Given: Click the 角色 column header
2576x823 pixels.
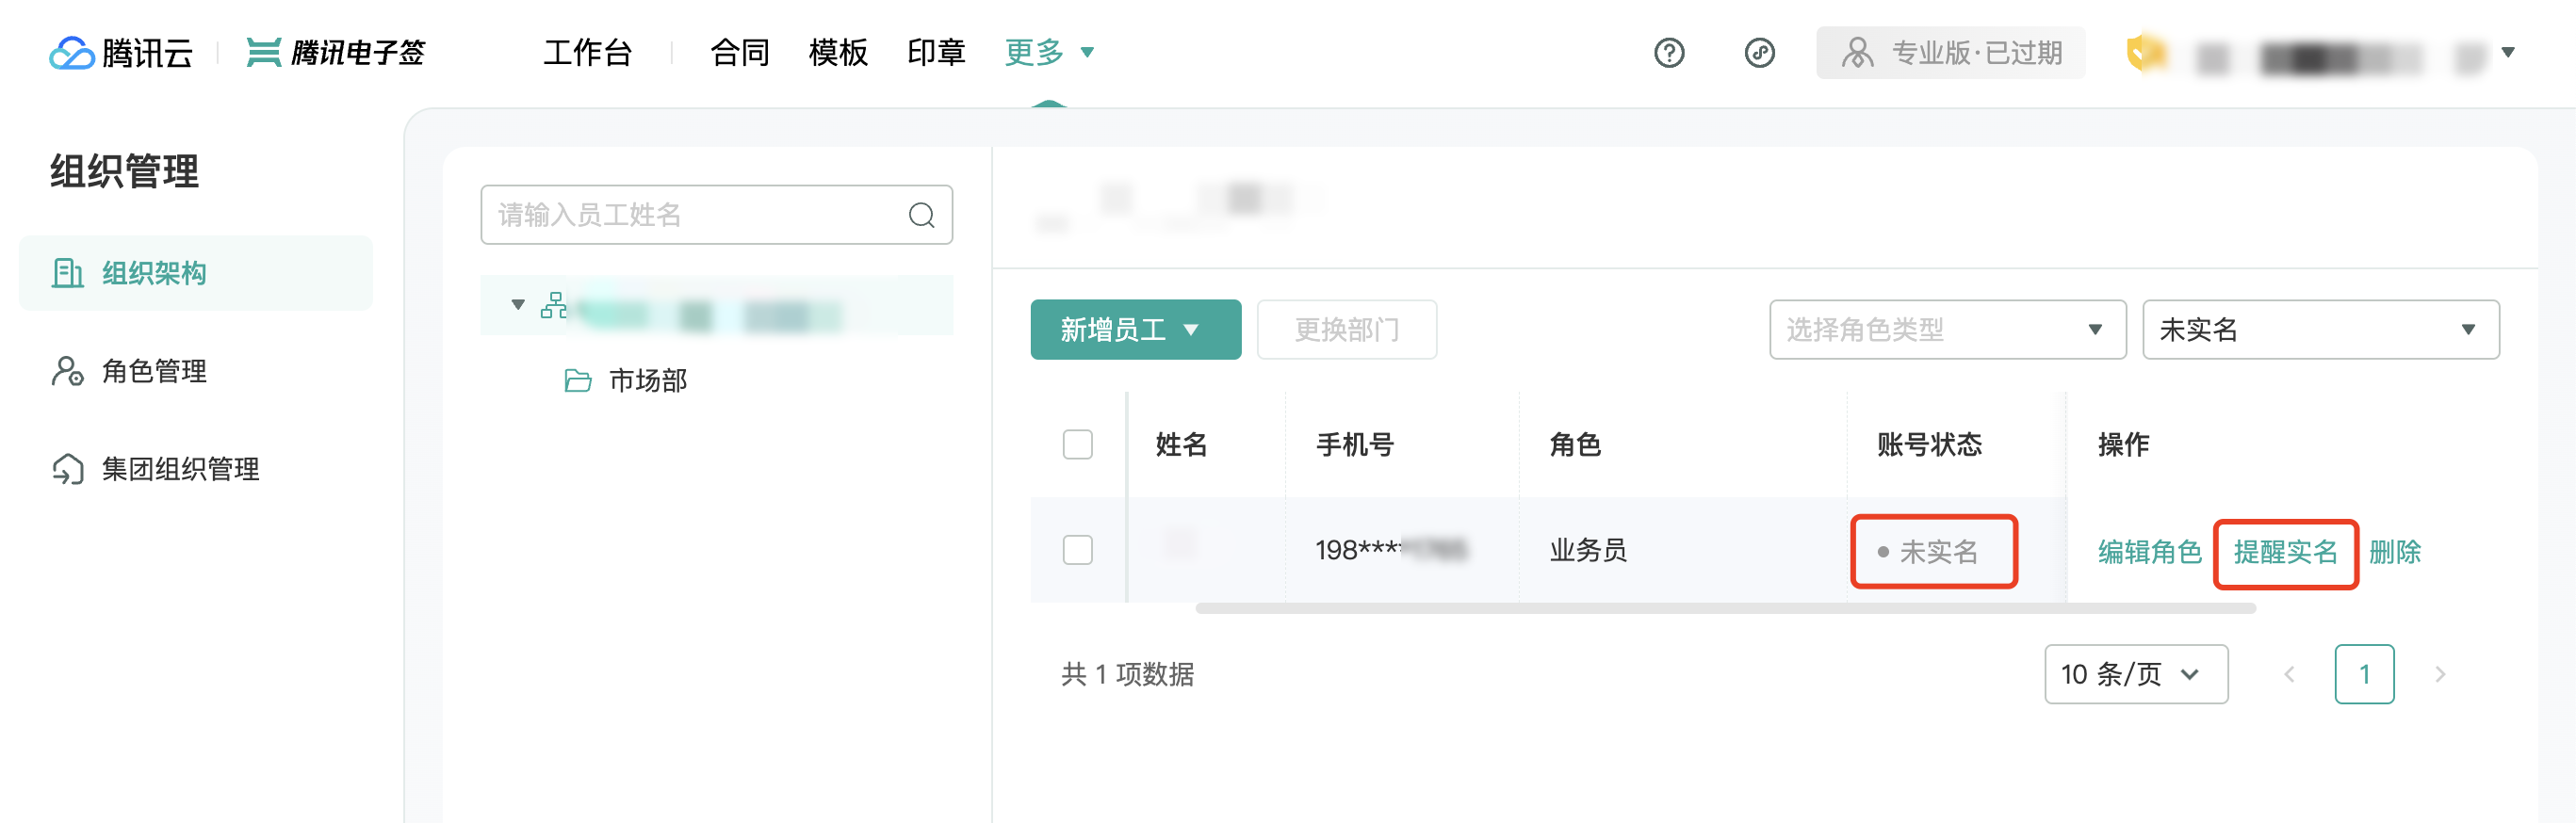Looking at the screenshot, I should pyautogui.click(x=1575, y=445).
